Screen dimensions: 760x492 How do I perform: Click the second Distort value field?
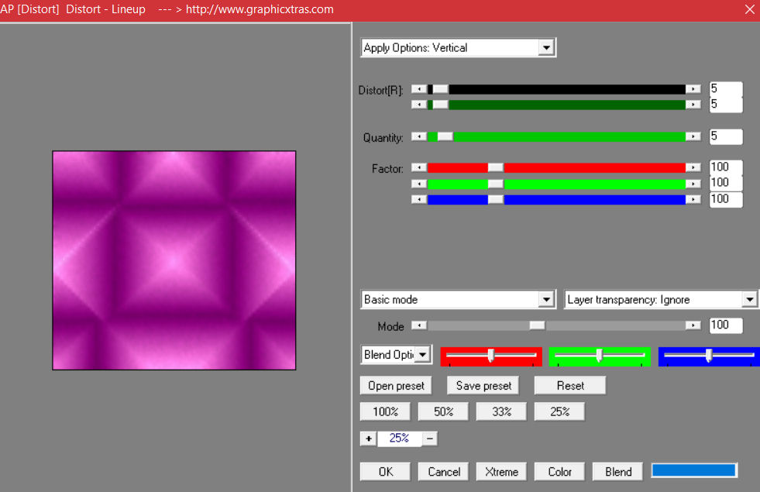tap(726, 105)
